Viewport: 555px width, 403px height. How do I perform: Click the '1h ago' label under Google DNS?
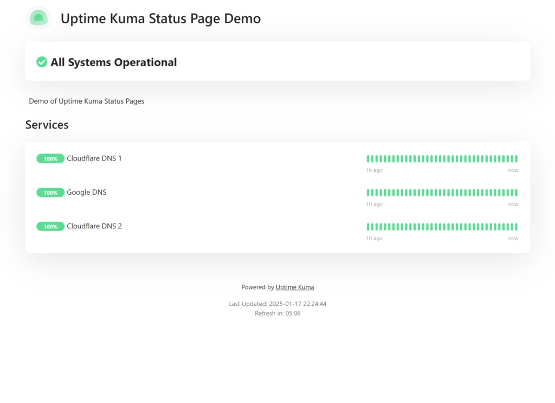374,204
